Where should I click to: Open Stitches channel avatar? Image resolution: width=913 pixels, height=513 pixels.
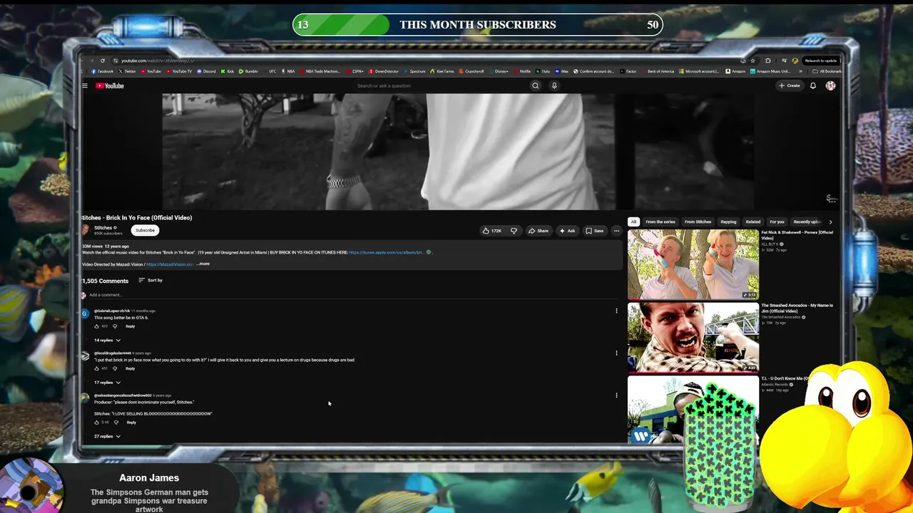[x=86, y=230]
